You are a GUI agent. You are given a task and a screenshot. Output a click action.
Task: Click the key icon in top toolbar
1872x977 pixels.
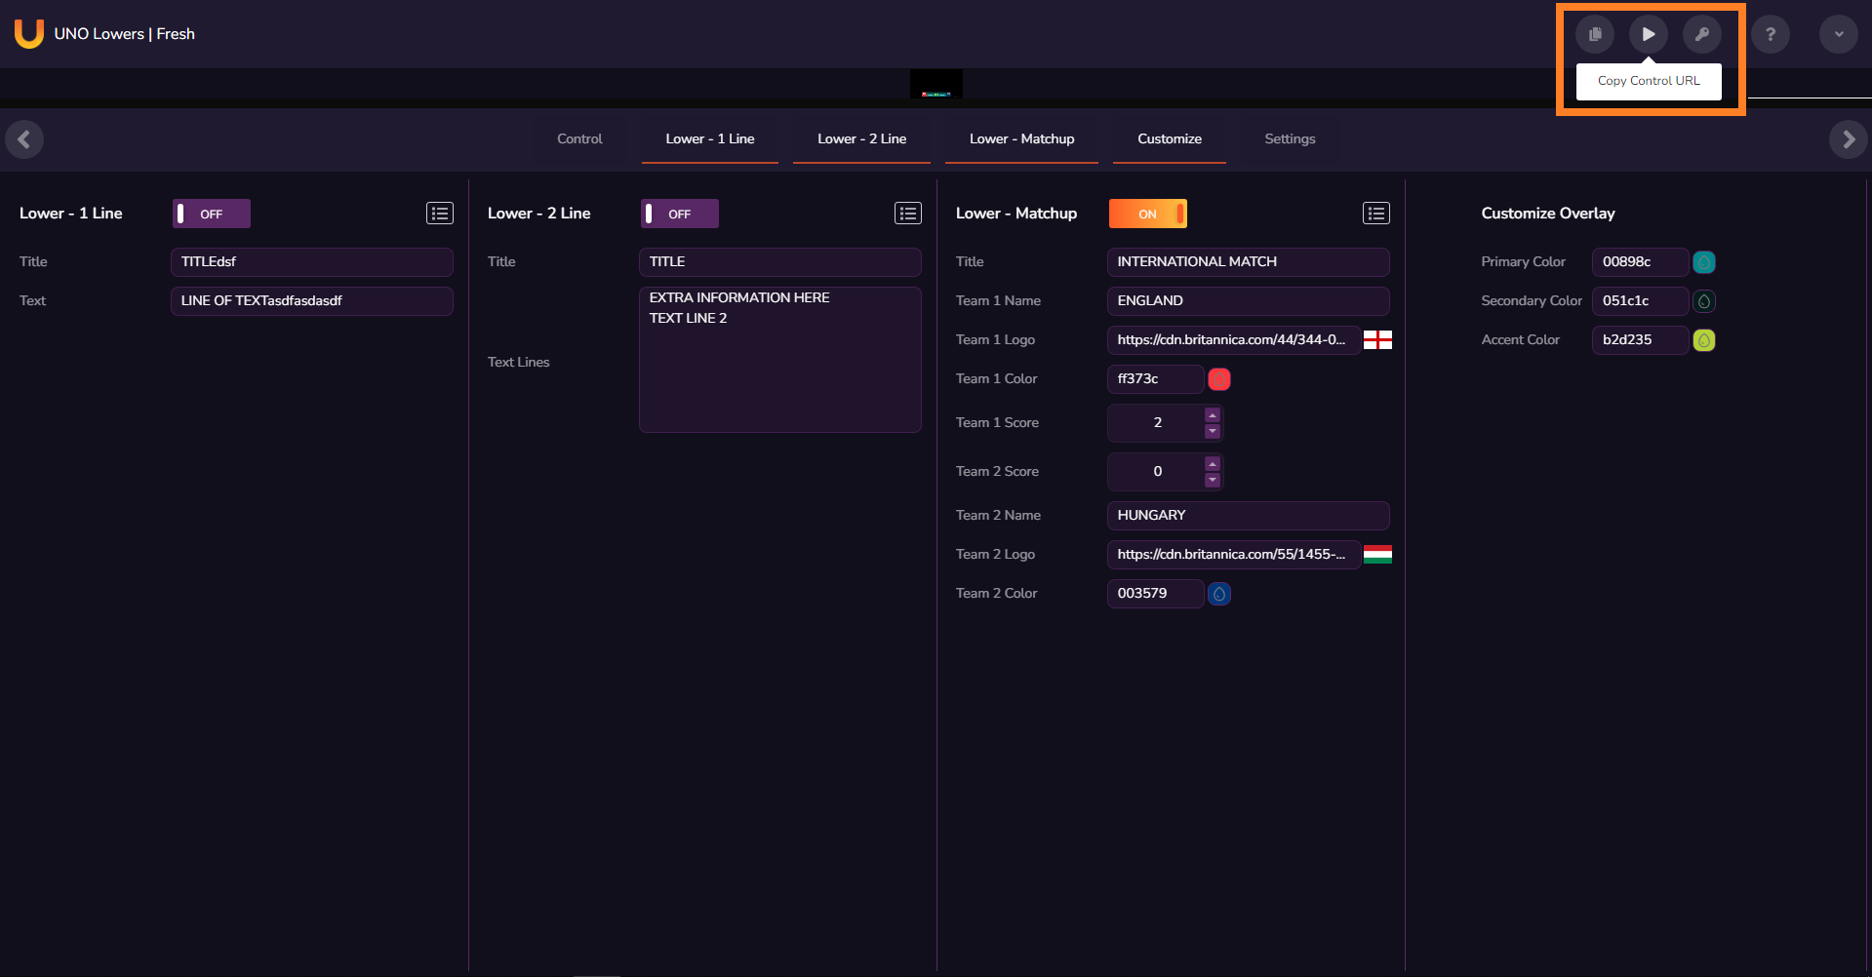tap(1702, 34)
